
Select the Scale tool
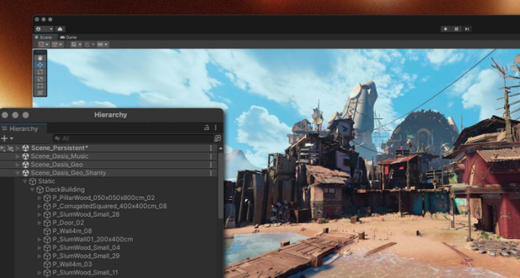[x=40, y=79]
